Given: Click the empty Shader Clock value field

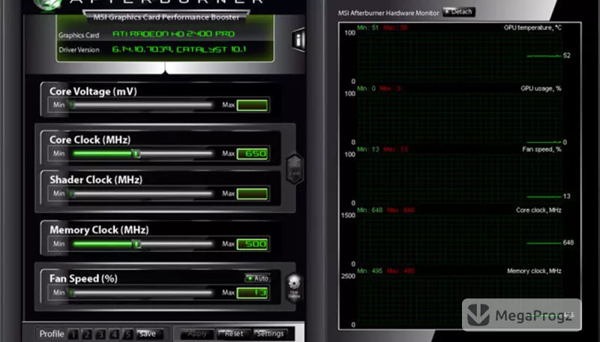Looking at the screenshot, I should pyautogui.click(x=253, y=194).
